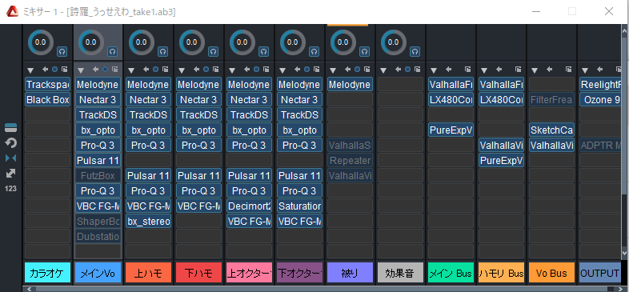
Task: Click the 123 numbering icon in the sidebar
Action: click(x=11, y=188)
